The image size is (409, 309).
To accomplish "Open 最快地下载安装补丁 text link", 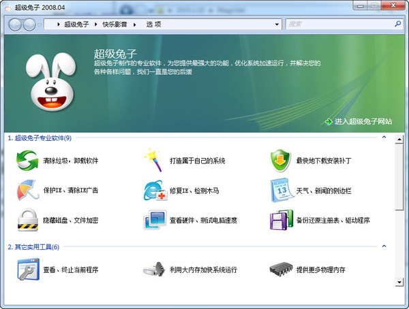I will coord(323,161).
